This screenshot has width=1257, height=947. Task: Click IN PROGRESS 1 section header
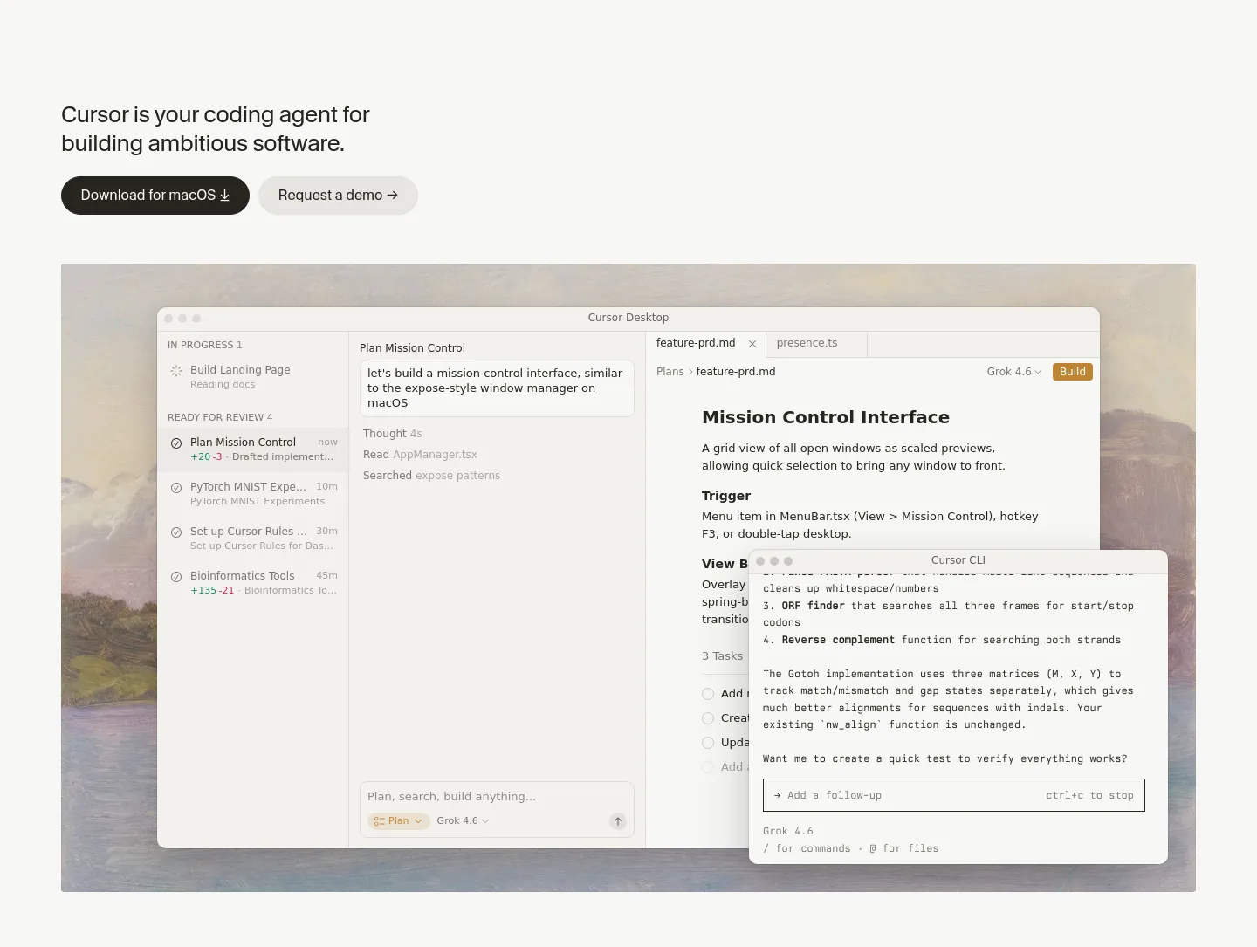click(205, 345)
